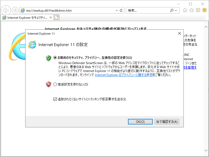
Task: Open the Home page icon
Action: click(x=185, y=10)
